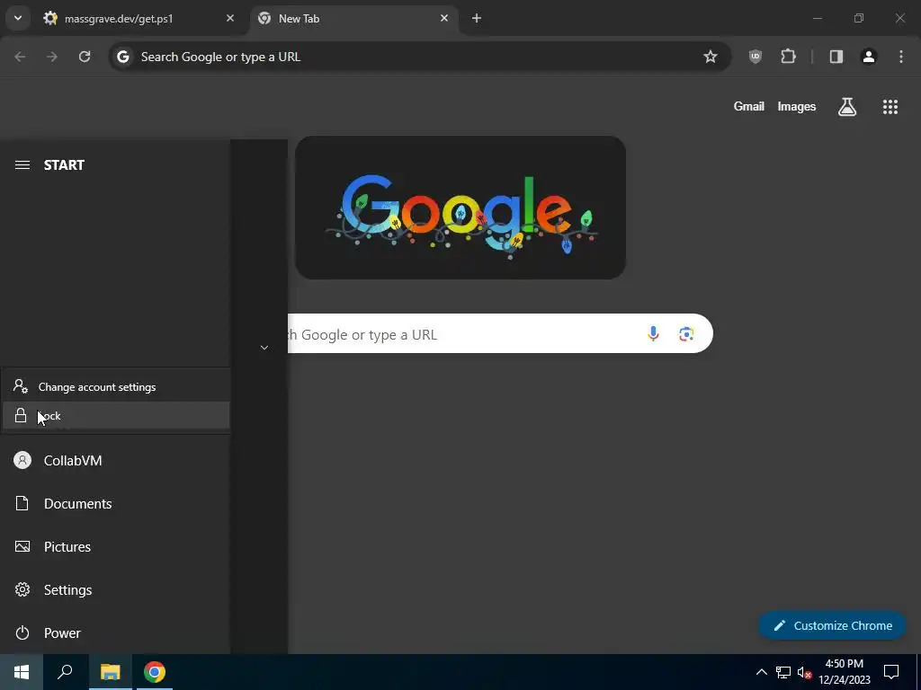
Task: Open Documents from Start menu
Action: click(x=114, y=504)
